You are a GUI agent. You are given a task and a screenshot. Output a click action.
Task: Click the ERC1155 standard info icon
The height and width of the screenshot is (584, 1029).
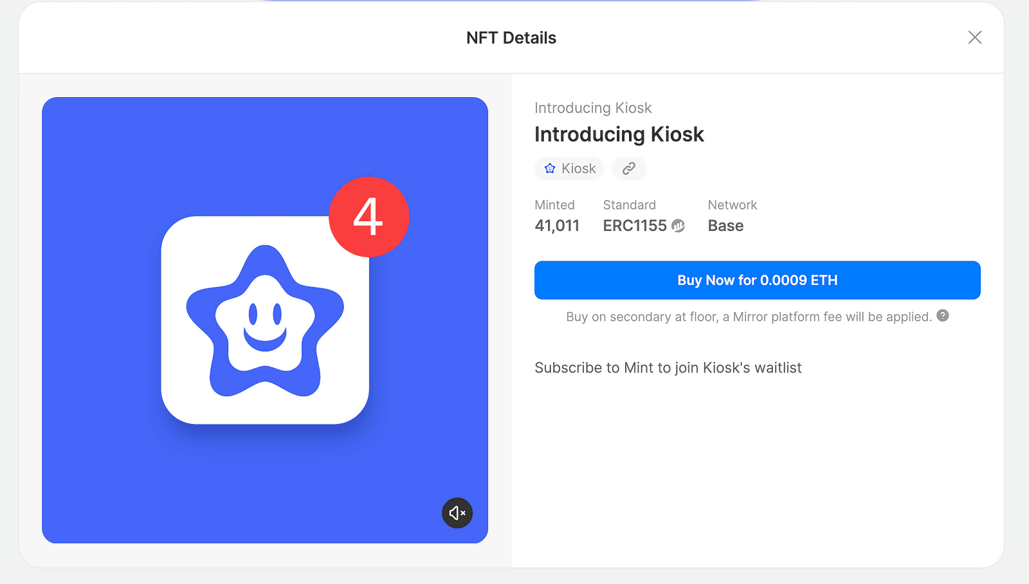click(678, 226)
